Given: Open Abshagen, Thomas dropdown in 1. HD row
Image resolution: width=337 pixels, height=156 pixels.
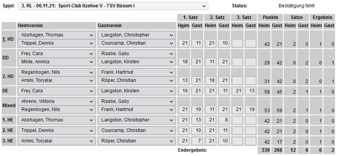Looking at the screenshot, I should pyautogui.click(x=56, y=35).
